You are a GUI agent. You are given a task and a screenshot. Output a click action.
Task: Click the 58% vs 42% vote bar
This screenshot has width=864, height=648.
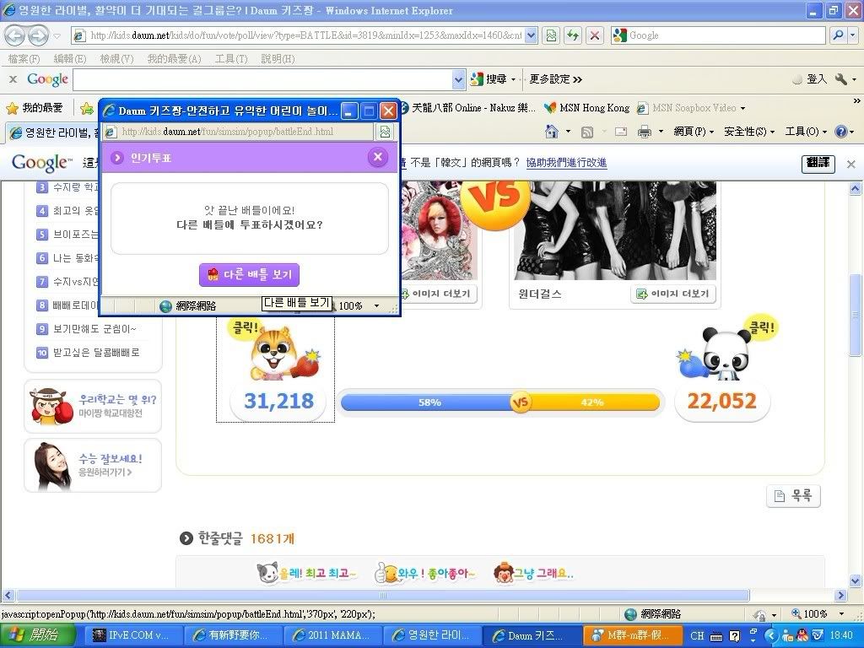[500, 402]
